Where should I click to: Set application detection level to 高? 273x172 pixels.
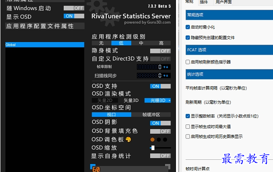coord(161,43)
